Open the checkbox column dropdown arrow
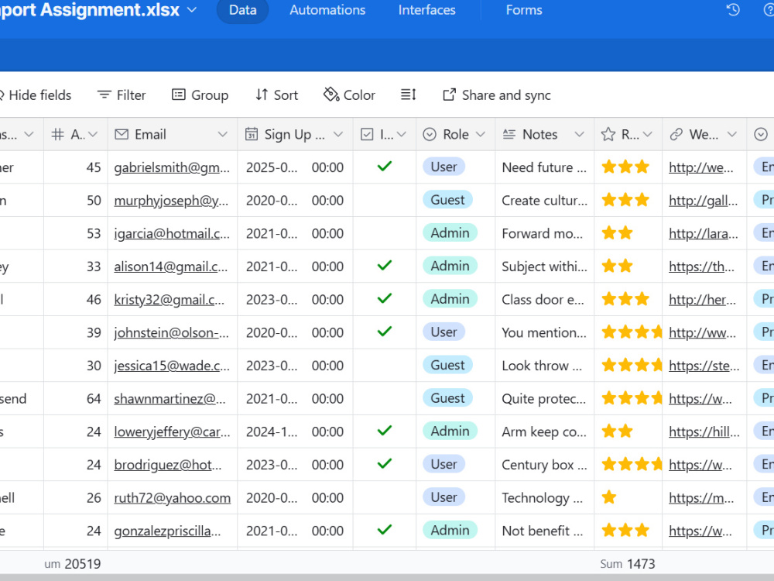 tap(401, 134)
